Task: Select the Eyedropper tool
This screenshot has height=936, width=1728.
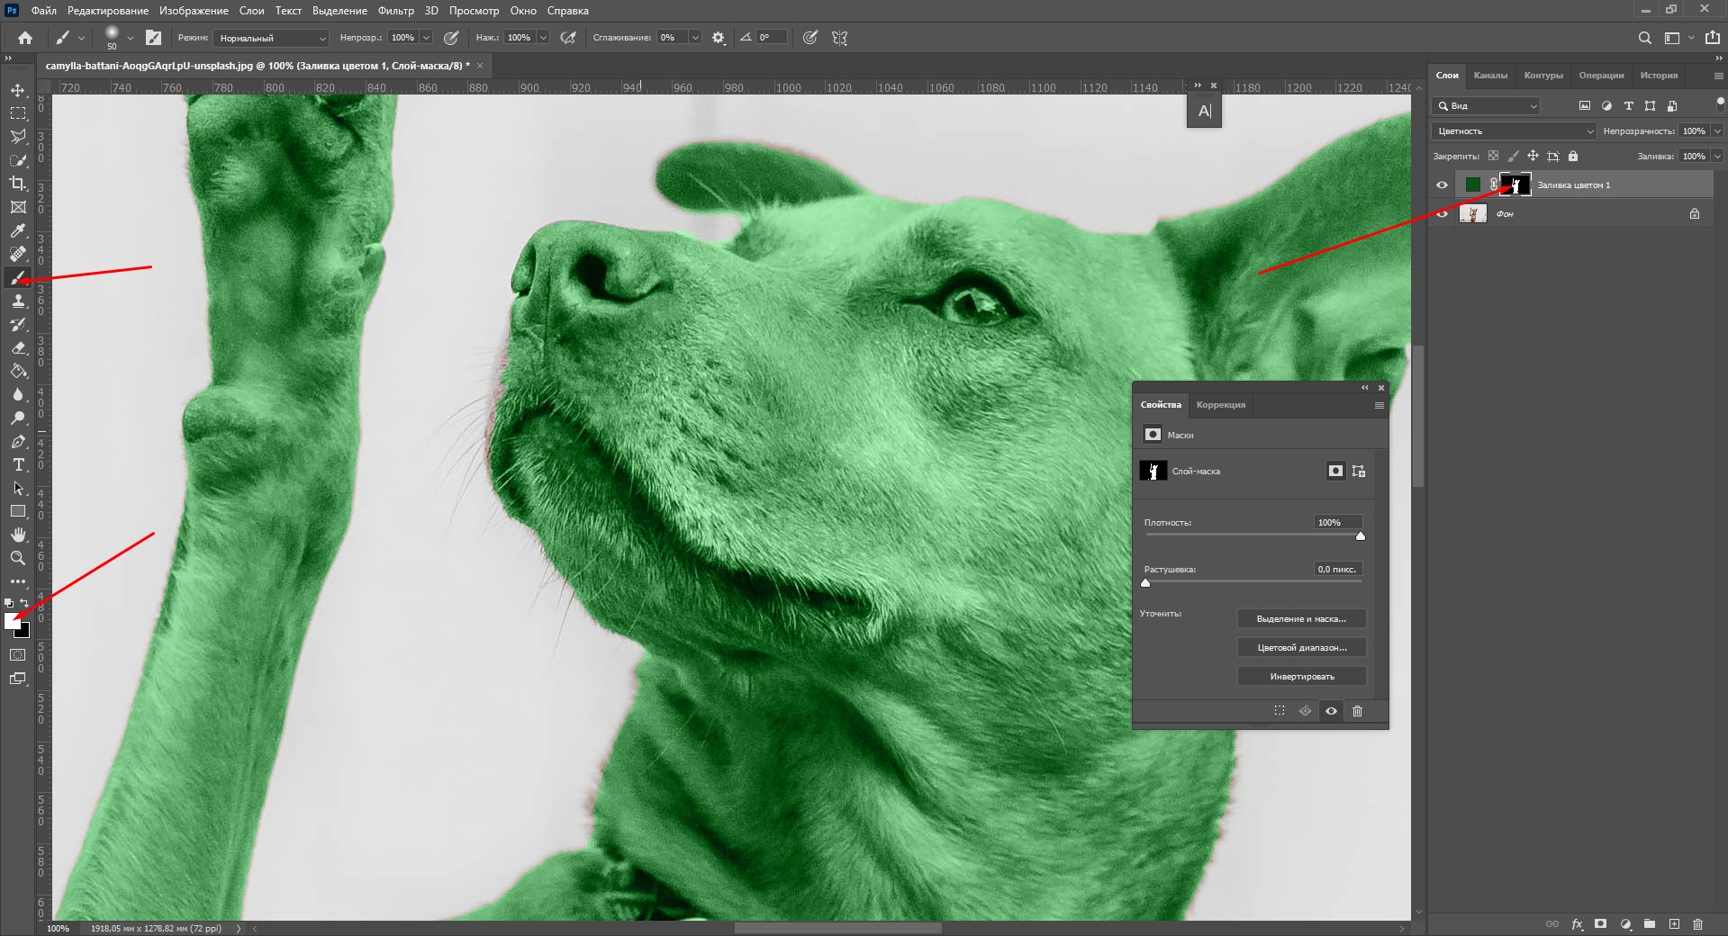Action: point(18,231)
